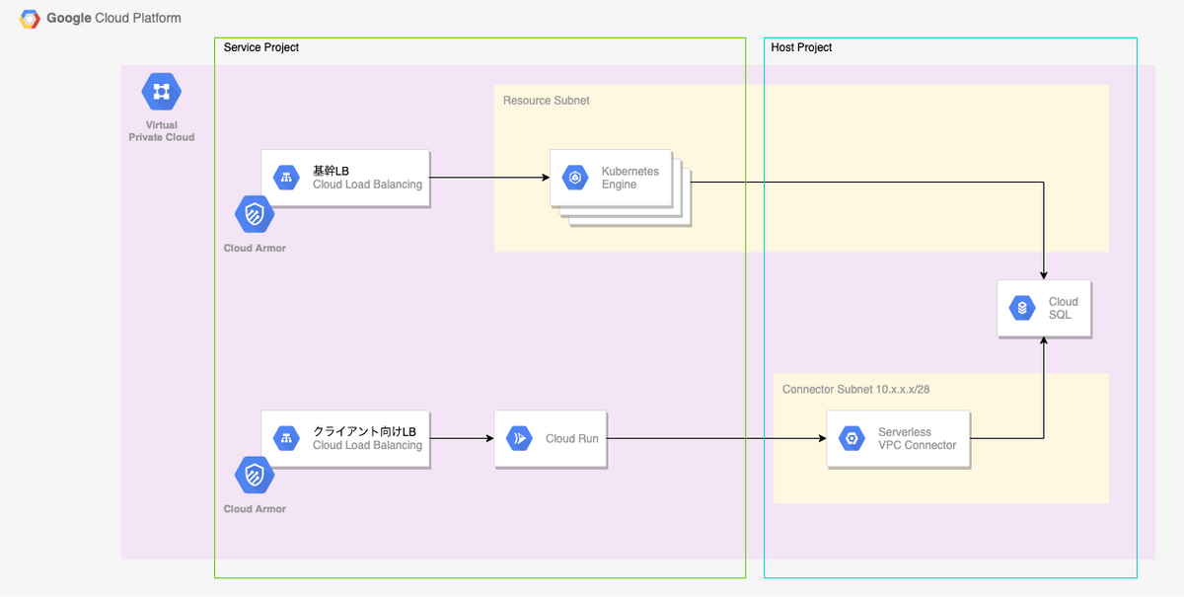The height and width of the screenshot is (597, 1184).
Task: Click the Virtual Private Cloud caption
Action: pyautogui.click(x=162, y=131)
